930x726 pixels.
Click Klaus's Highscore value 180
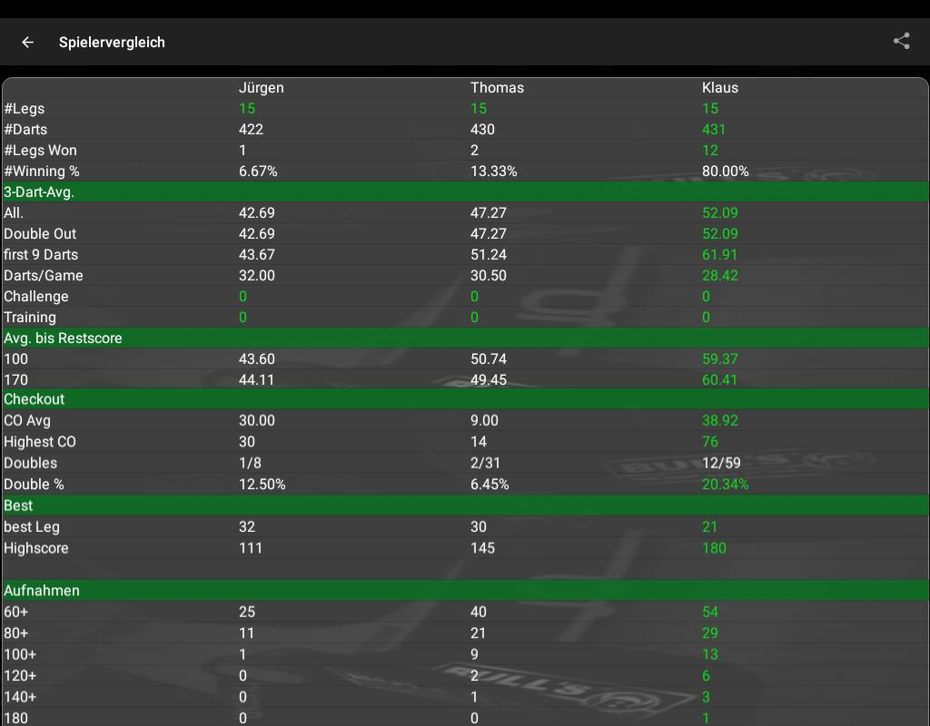click(714, 548)
